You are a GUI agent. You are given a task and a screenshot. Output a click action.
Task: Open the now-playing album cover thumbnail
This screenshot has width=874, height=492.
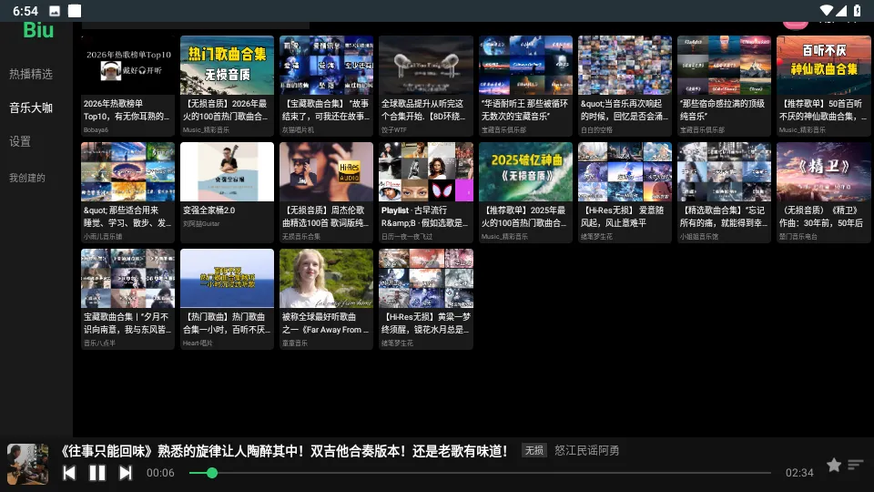pos(27,464)
